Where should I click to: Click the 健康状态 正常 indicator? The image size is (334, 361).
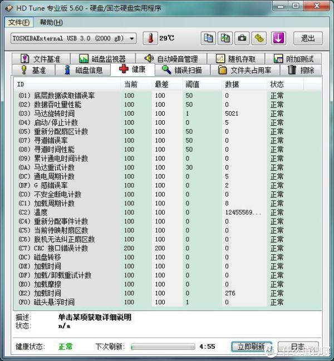(66, 347)
